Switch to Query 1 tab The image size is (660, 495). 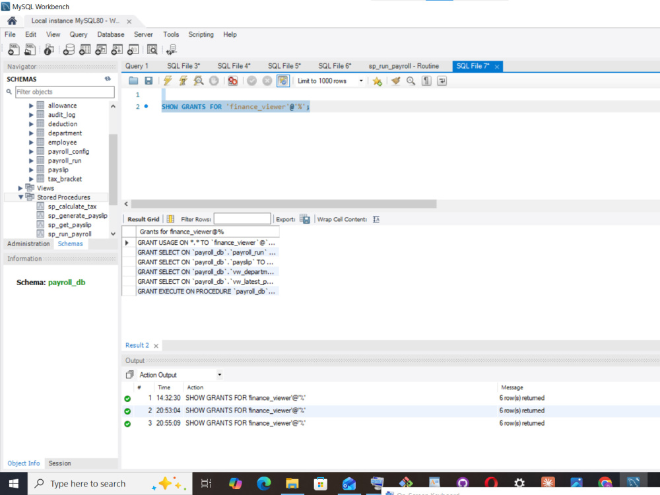[137, 66]
